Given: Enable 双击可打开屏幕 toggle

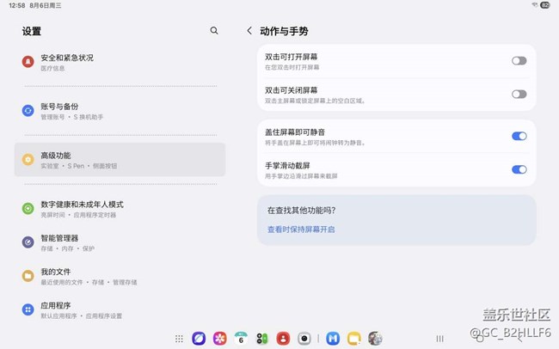Looking at the screenshot, I should click(x=519, y=61).
